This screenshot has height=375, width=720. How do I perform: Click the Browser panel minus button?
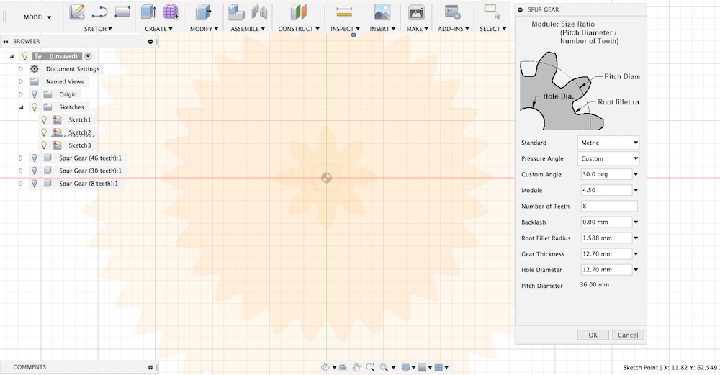point(150,41)
